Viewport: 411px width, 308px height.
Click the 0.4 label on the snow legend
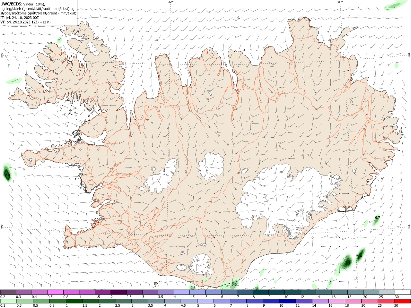[x=34, y=297]
